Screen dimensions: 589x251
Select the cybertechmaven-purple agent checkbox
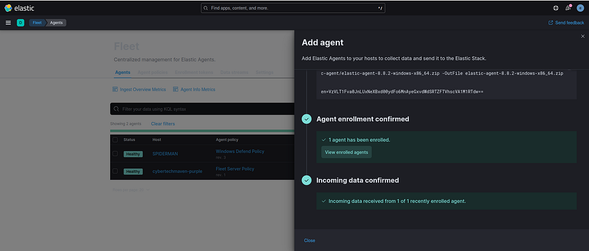115,171
